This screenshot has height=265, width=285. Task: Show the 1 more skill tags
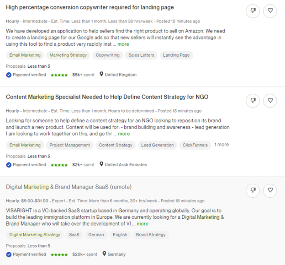coord(222,145)
